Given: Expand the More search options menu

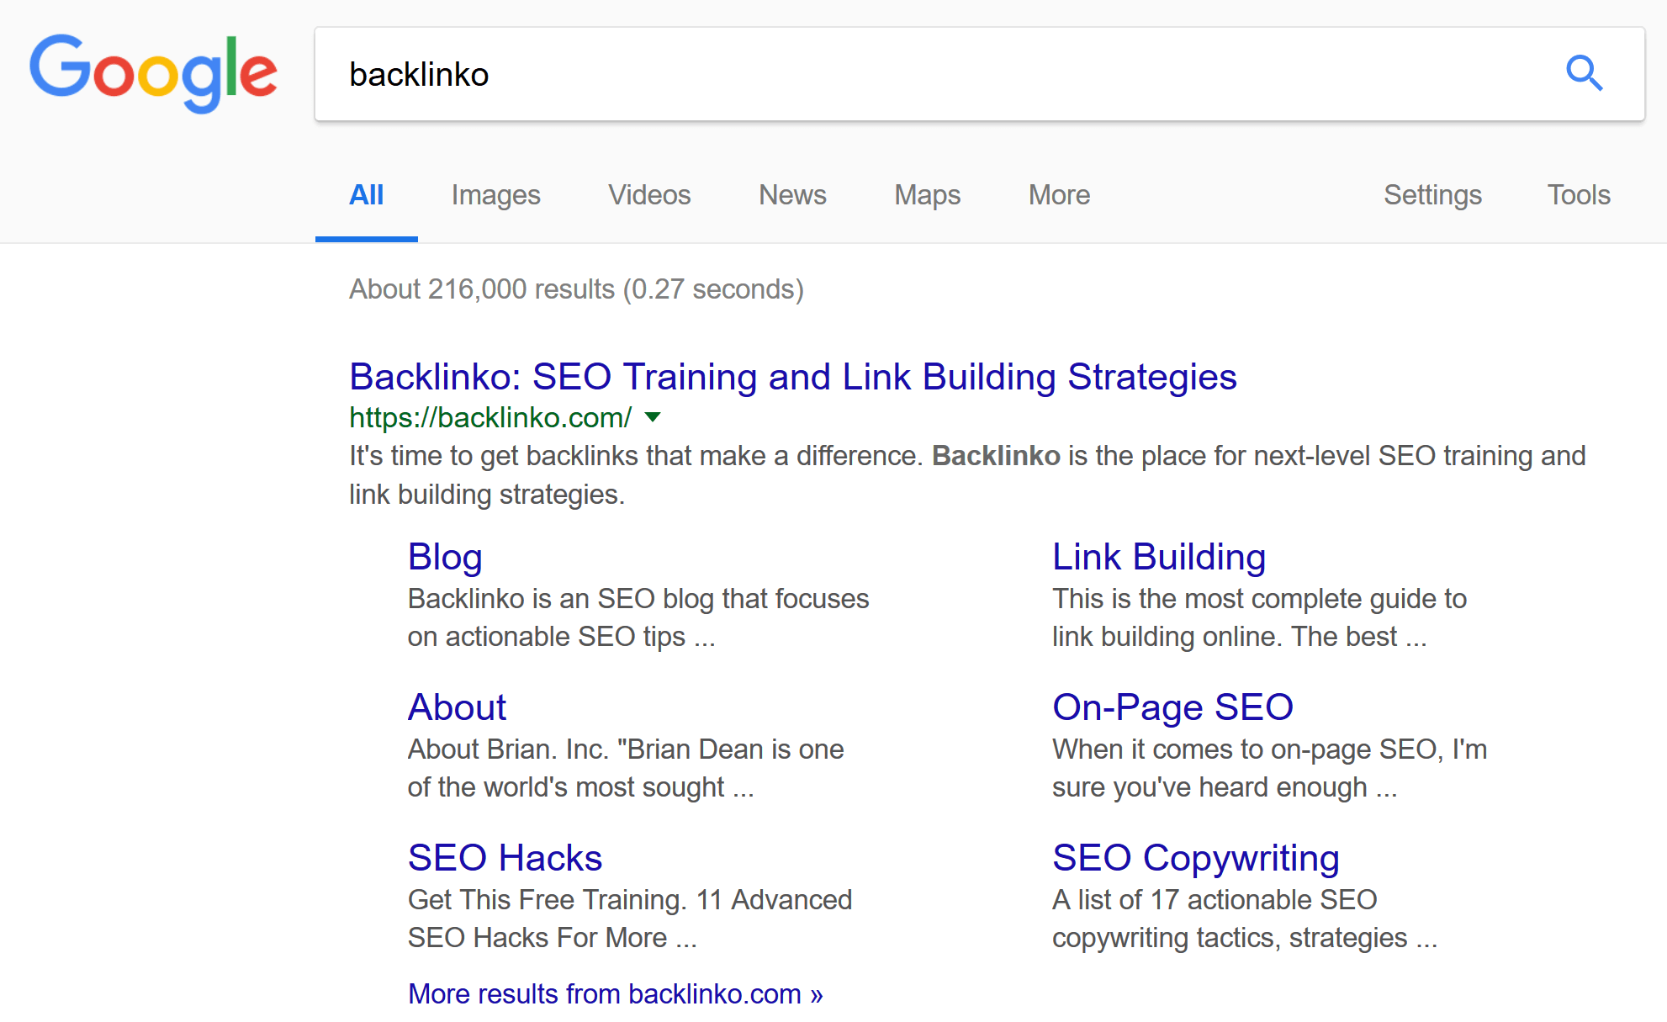Looking at the screenshot, I should pos(1059,195).
